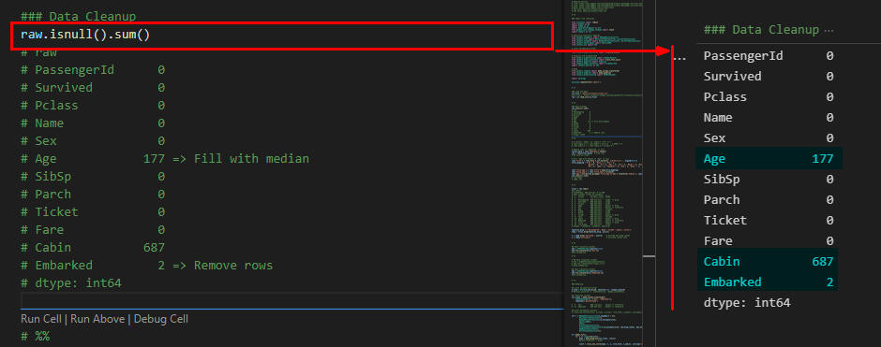Image resolution: width=881 pixels, height=347 pixels.
Task: Open the ellipsis menu beside output
Action: pyautogui.click(x=680, y=57)
